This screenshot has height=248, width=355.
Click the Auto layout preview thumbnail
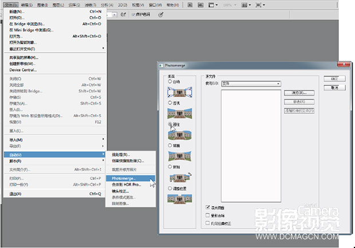[180, 92]
